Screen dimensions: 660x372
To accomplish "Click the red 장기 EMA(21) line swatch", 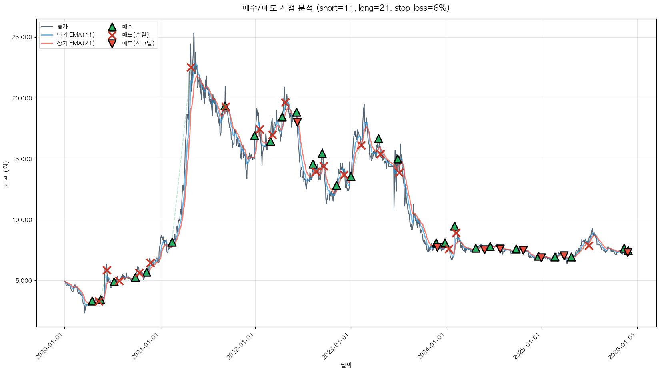I will [x=47, y=44].
